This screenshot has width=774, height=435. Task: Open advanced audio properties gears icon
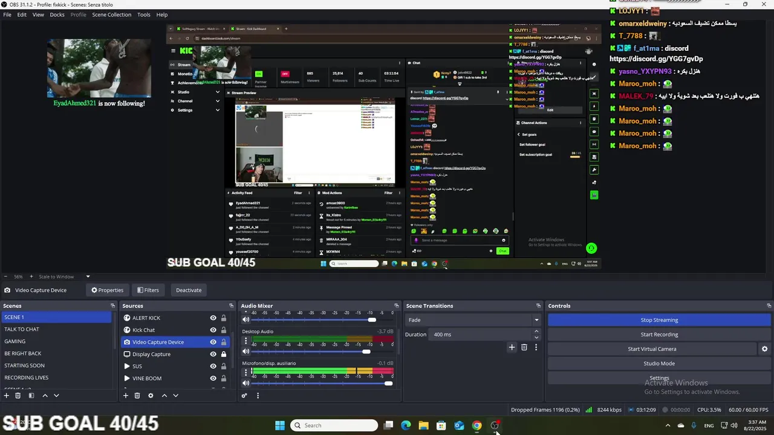tap(244, 396)
